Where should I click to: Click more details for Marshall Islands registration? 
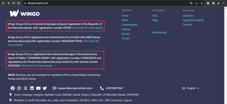click(x=88, y=28)
